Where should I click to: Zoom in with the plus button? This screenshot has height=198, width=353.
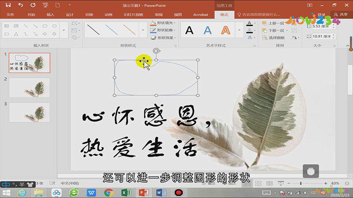pos(326,183)
